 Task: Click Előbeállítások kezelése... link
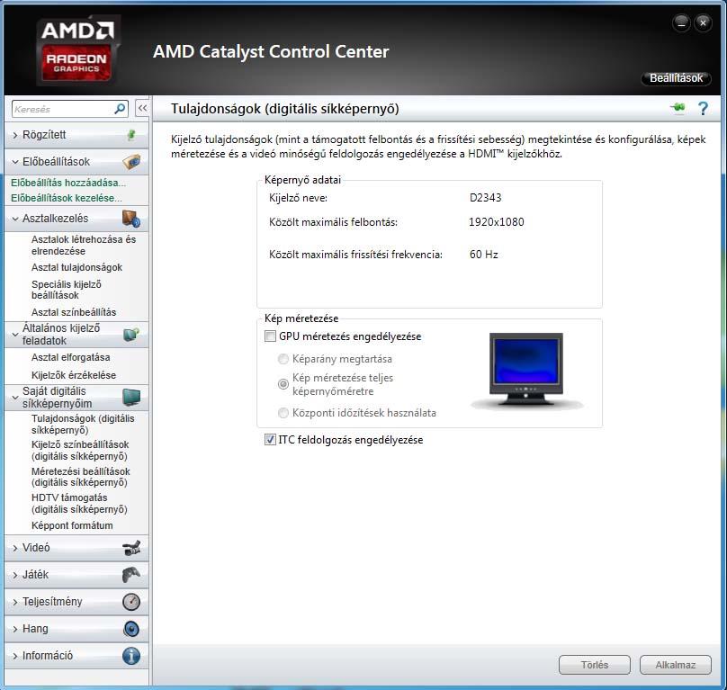(67, 198)
